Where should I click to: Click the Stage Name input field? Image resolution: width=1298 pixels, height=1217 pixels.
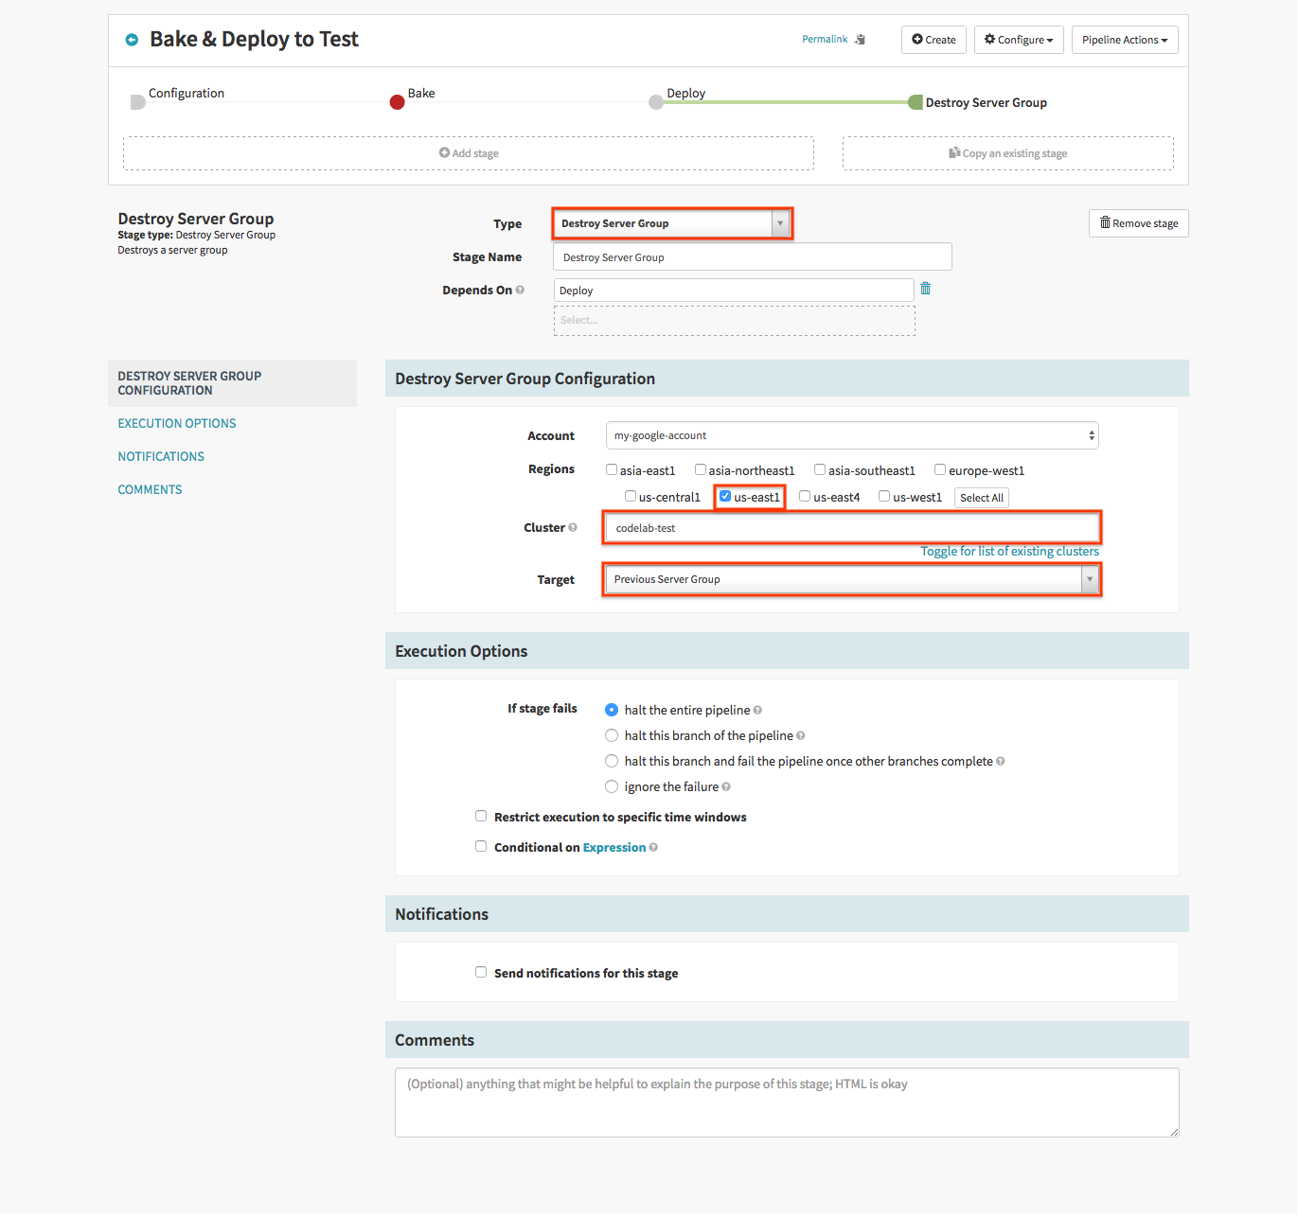[x=753, y=257]
